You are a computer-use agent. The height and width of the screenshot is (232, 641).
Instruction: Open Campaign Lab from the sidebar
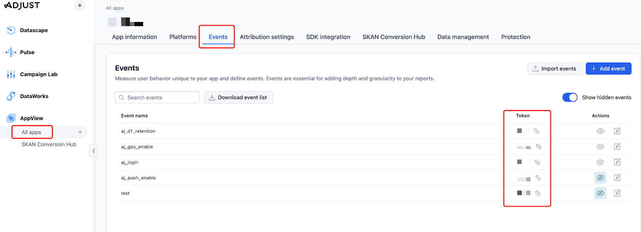39,74
